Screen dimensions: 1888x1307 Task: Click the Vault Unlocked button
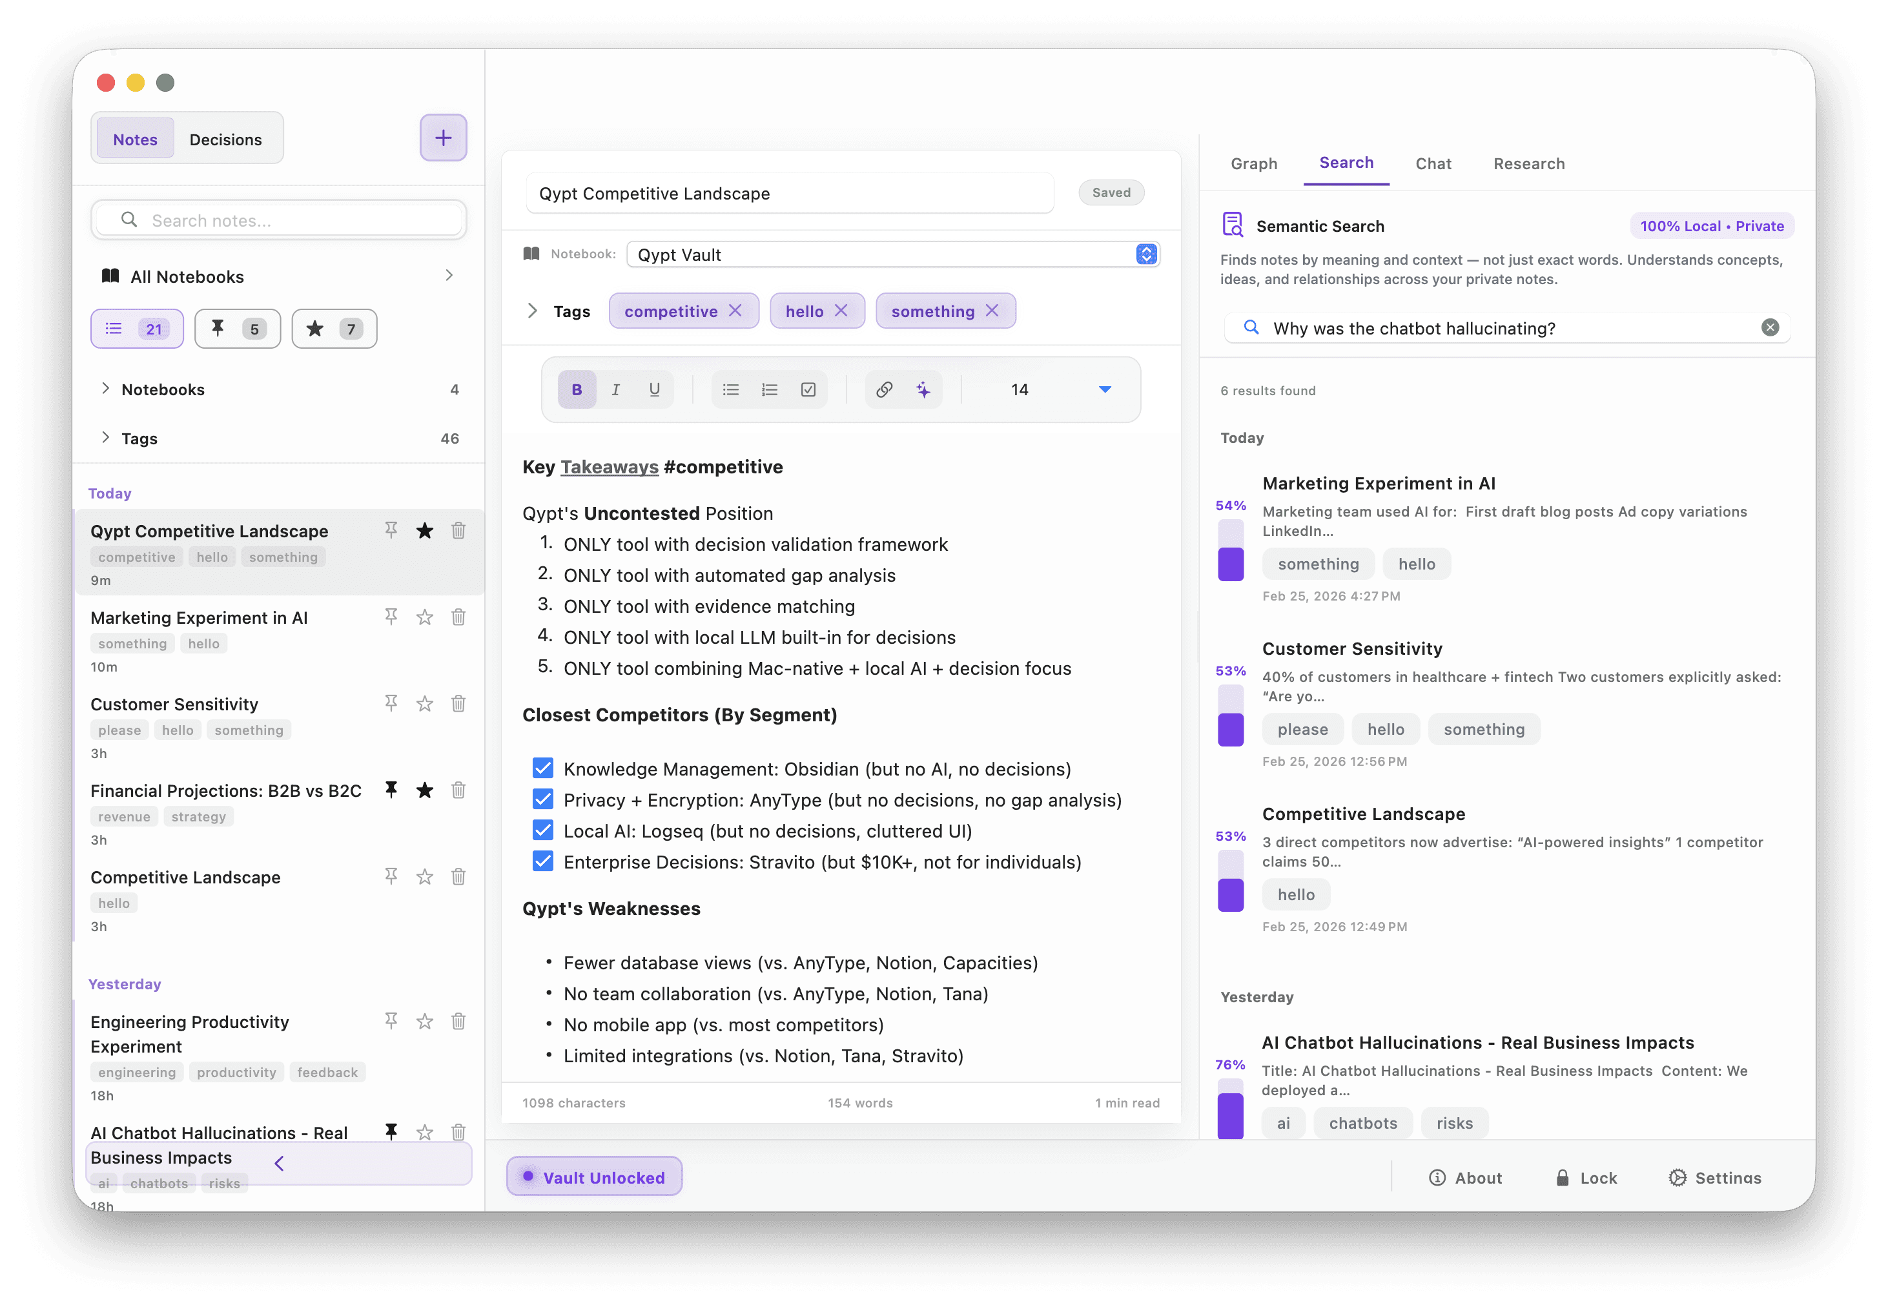(x=593, y=1177)
